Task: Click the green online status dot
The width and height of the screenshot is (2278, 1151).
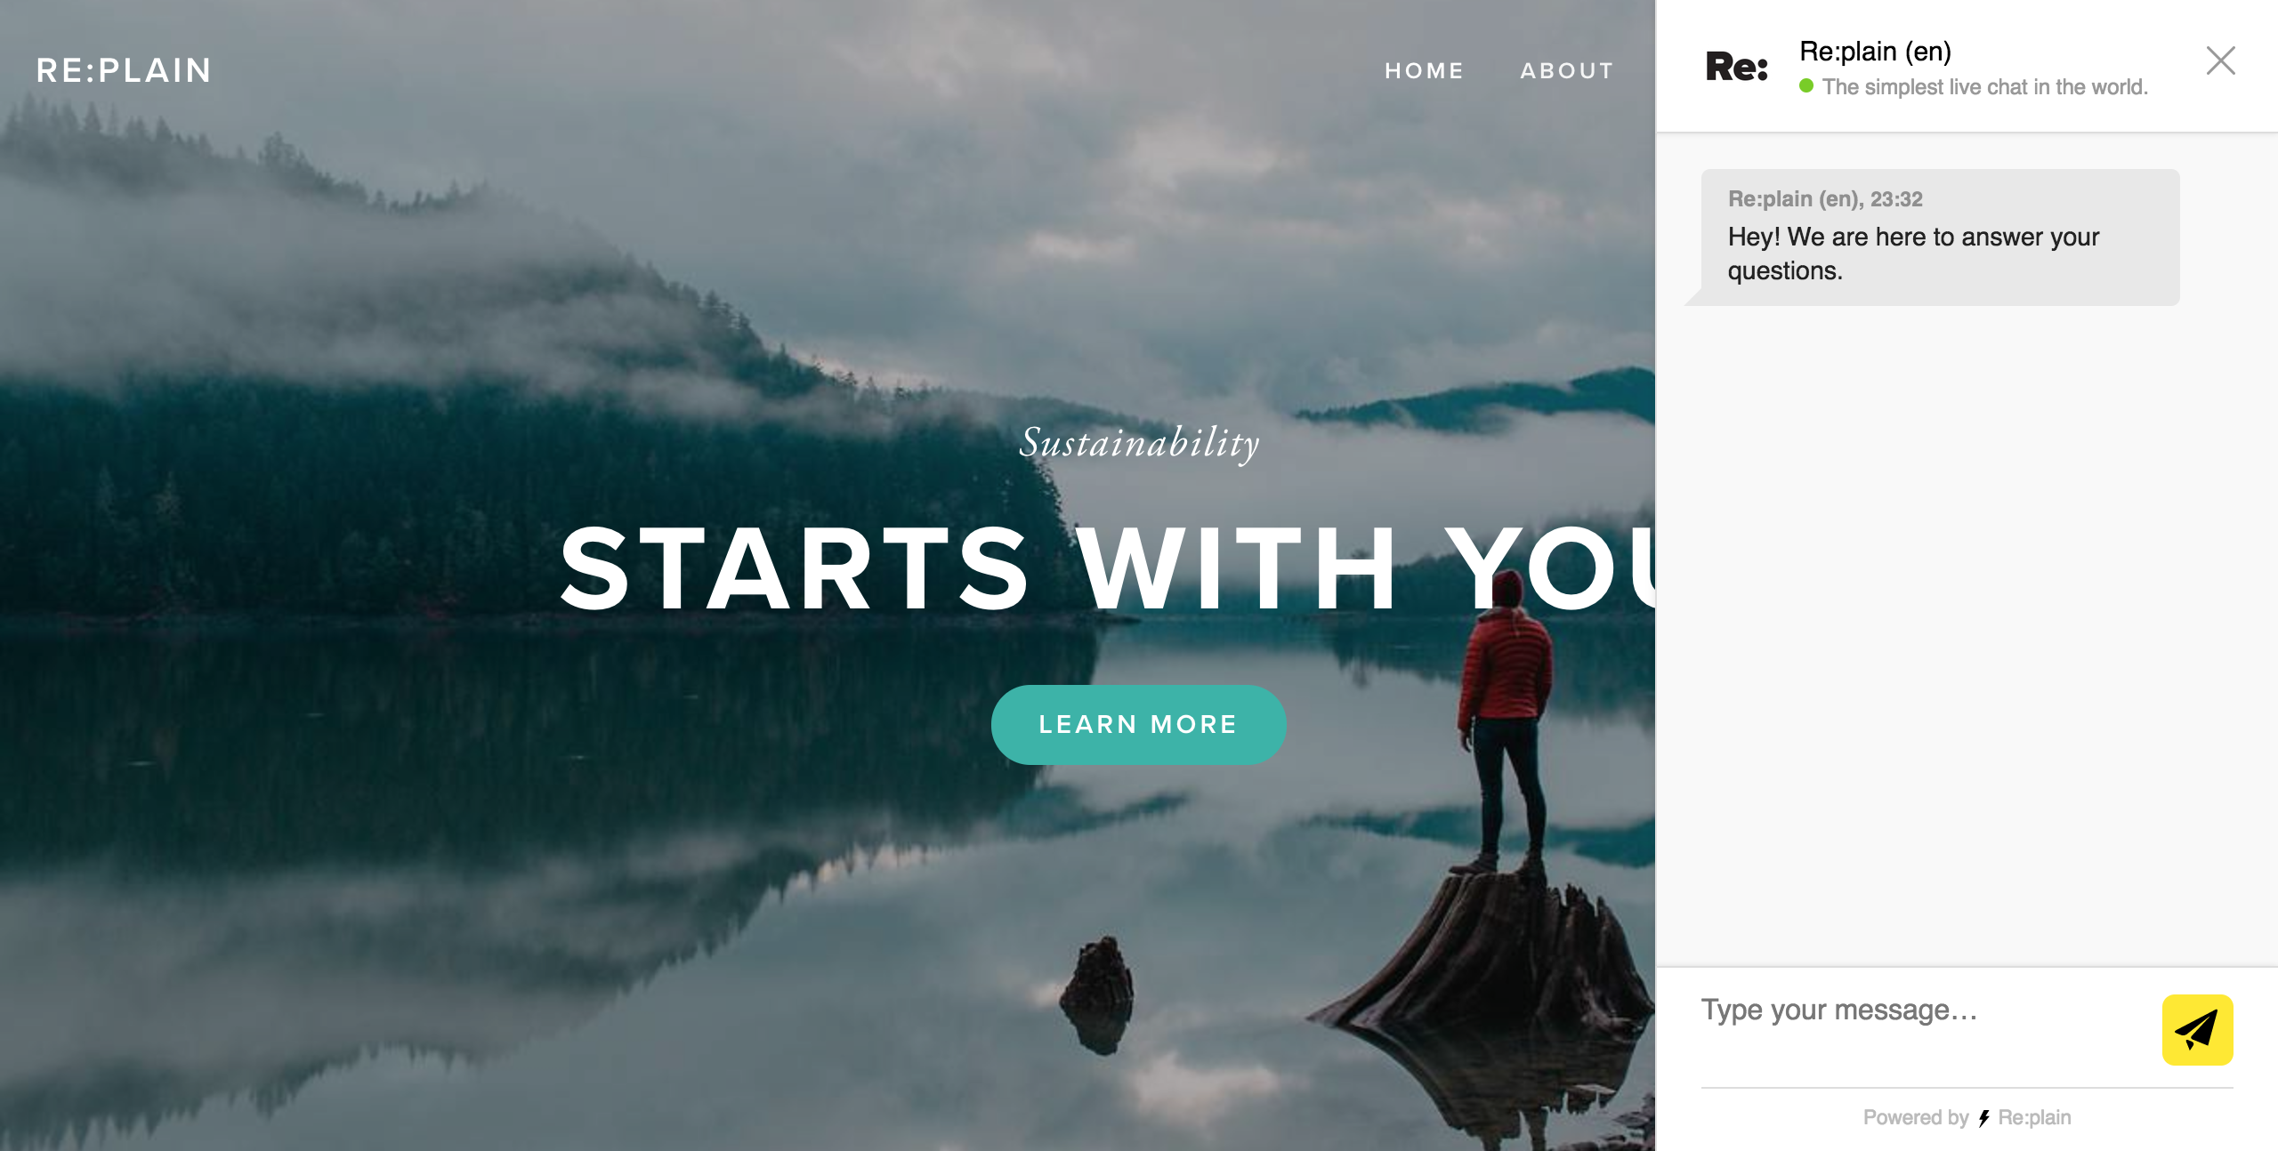Action: pyautogui.click(x=1806, y=86)
